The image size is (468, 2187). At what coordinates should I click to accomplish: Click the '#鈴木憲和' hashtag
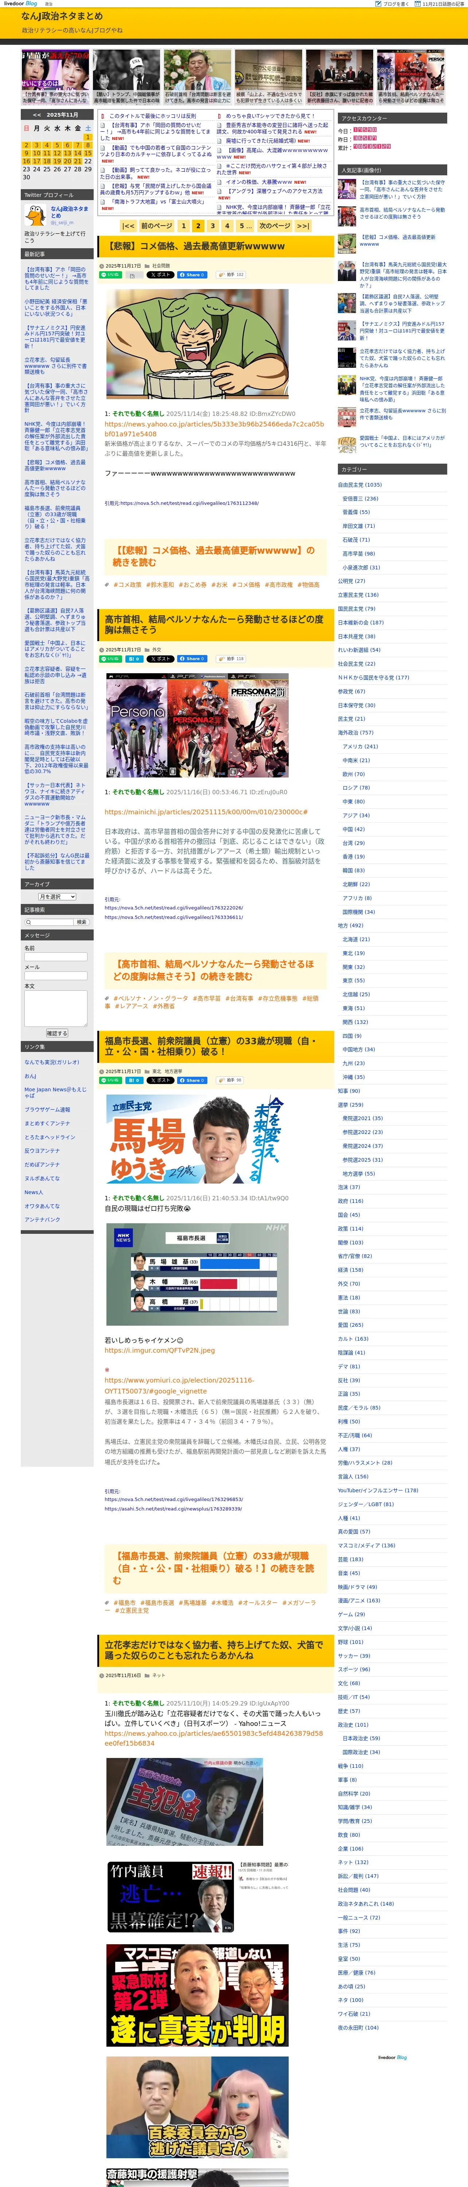tap(160, 585)
